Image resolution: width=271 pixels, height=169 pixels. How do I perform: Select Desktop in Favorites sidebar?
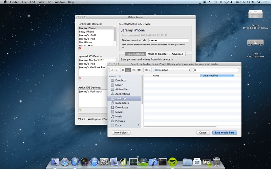click(124, 98)
